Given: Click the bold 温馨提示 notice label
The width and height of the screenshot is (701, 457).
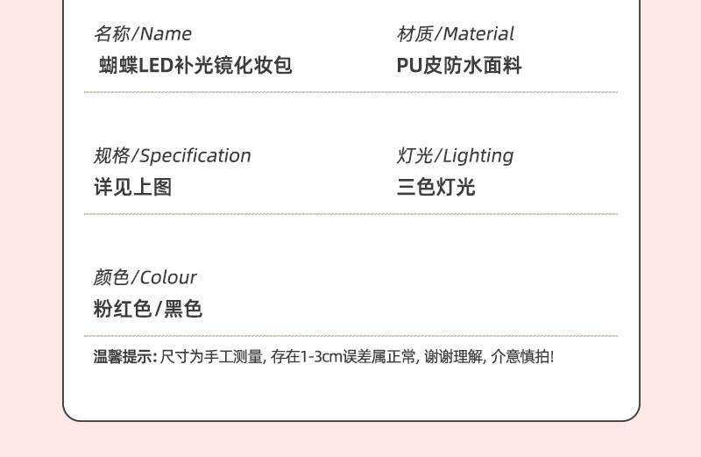Looking at the screenshot, I should click(x=124, y=357).
